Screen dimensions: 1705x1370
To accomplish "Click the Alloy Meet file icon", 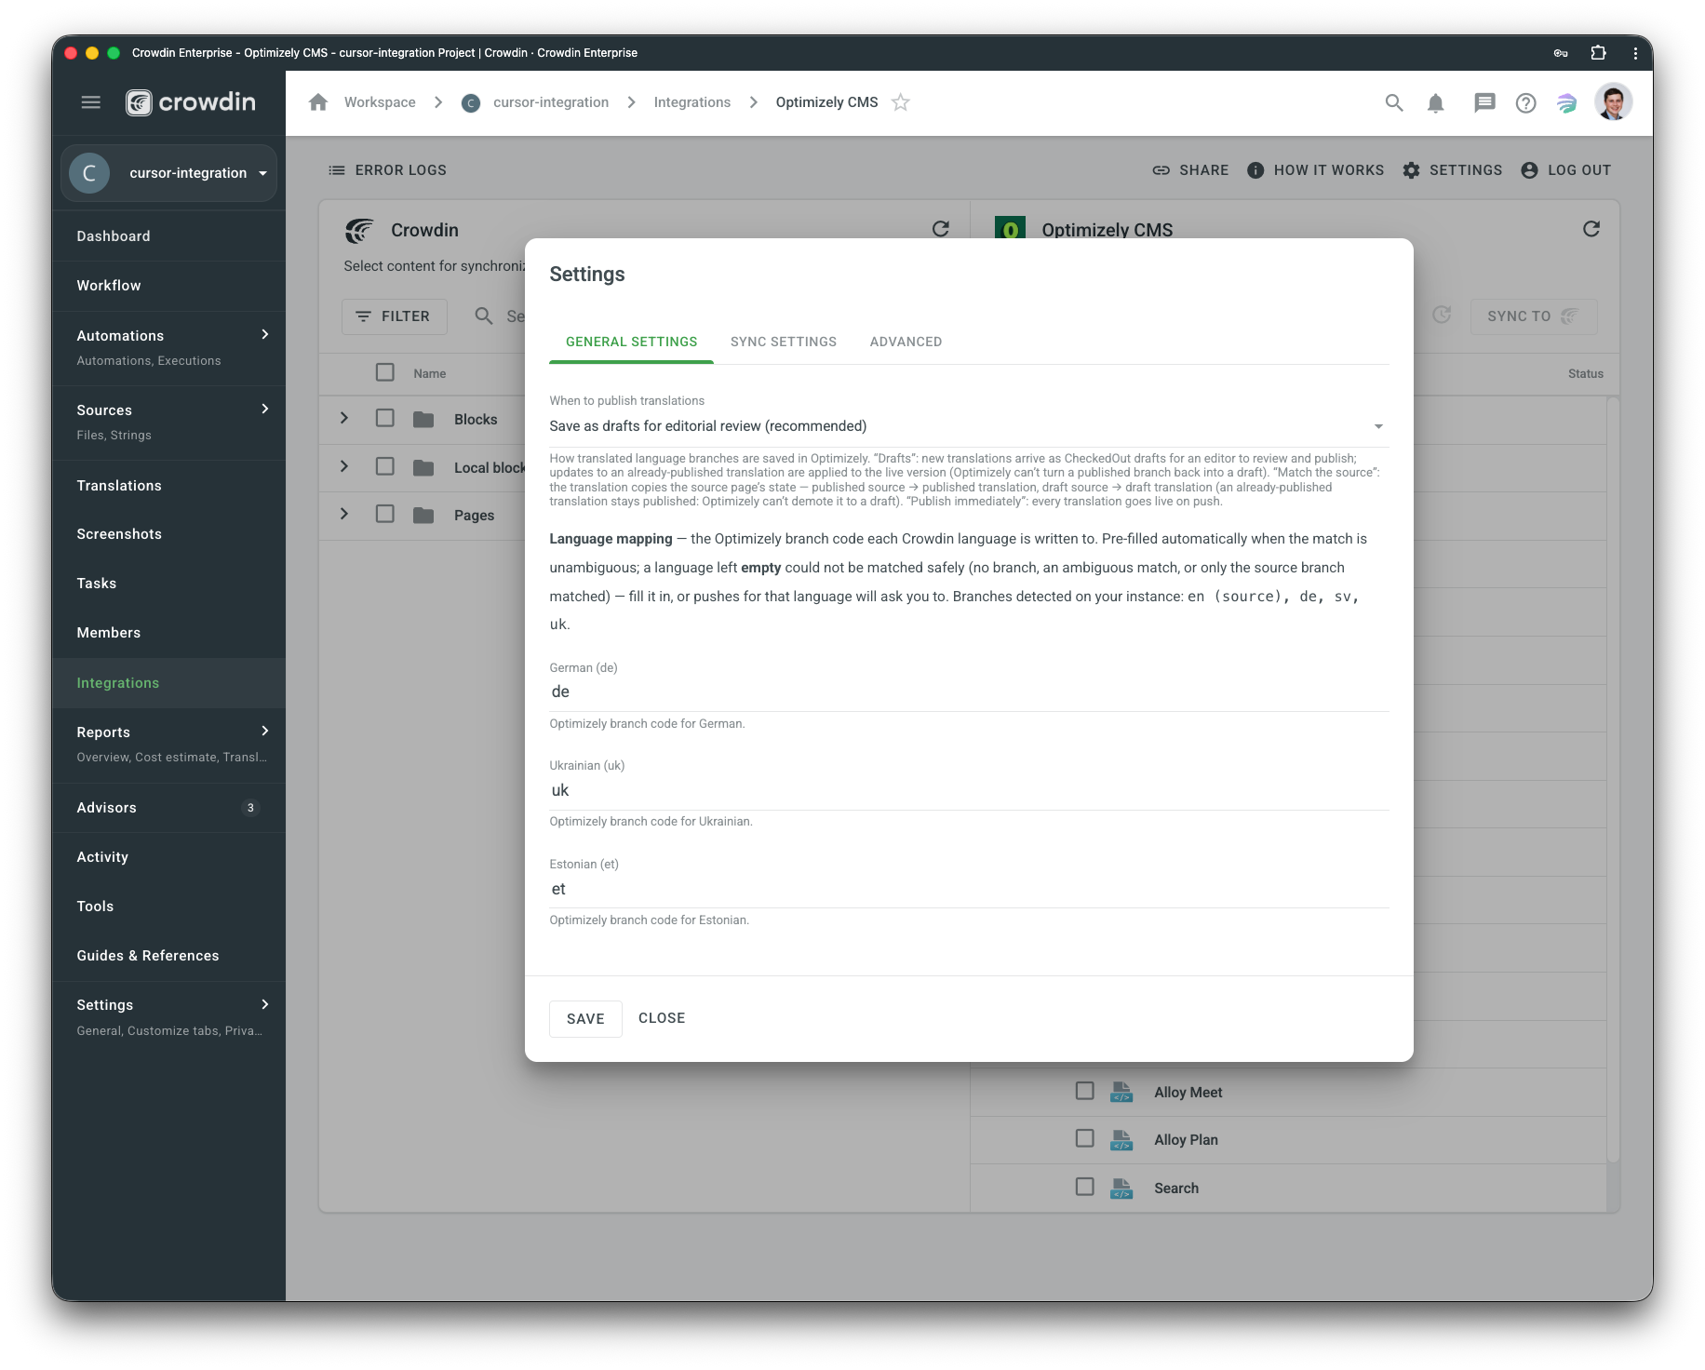I will click(1121, 1092).
